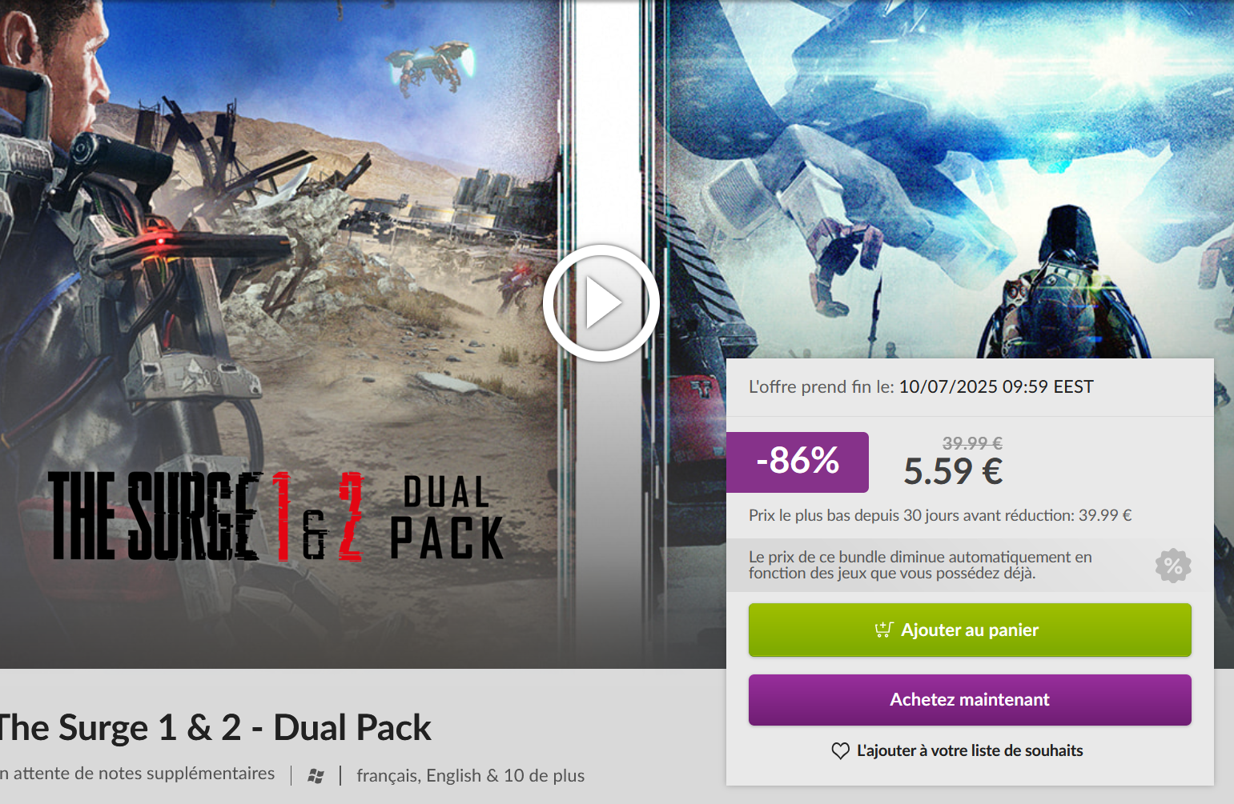The image size is (1234, 804).
Task: Click The Surge 1 & 2 Dual Pack logo artwork
Action: point(276,516)
